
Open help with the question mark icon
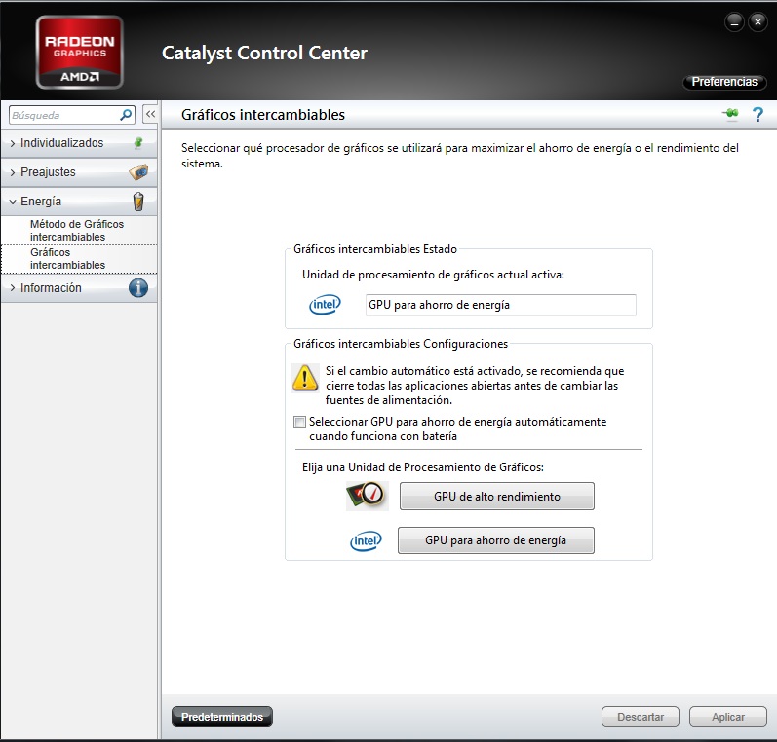(758, 114)
